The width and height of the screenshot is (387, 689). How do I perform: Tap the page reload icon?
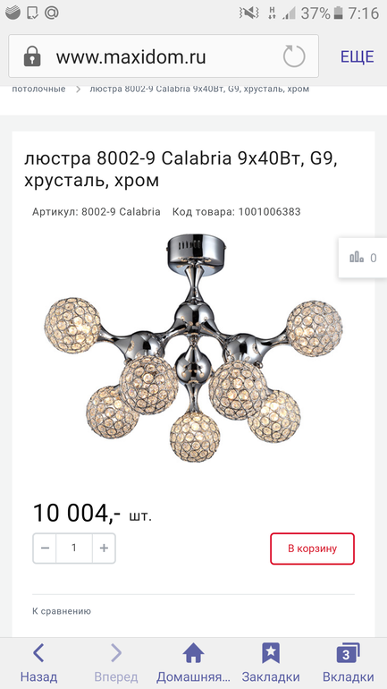click(x=294, y=56)
